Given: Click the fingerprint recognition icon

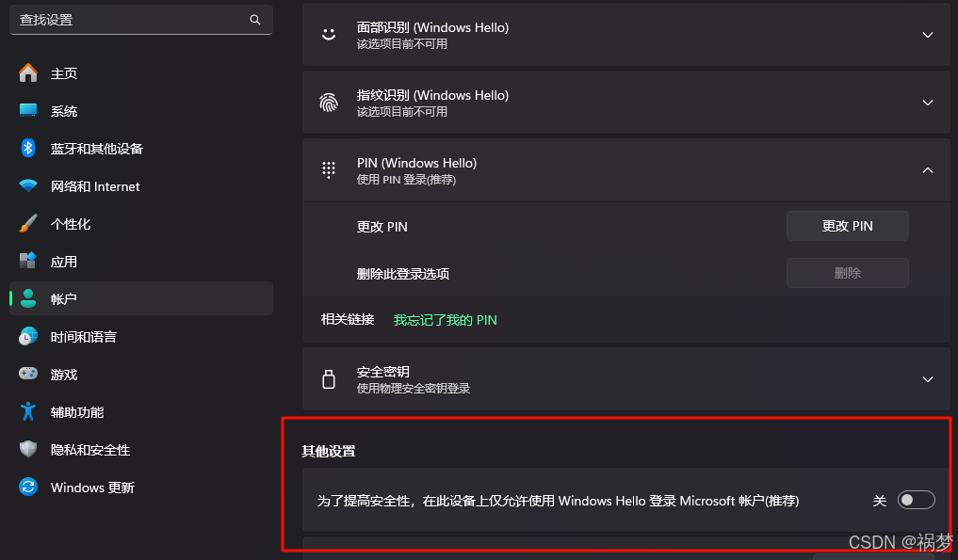Looking at the screenshot, I should pos(329,103).
